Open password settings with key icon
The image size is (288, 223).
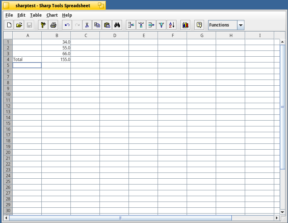pos(43,25)
